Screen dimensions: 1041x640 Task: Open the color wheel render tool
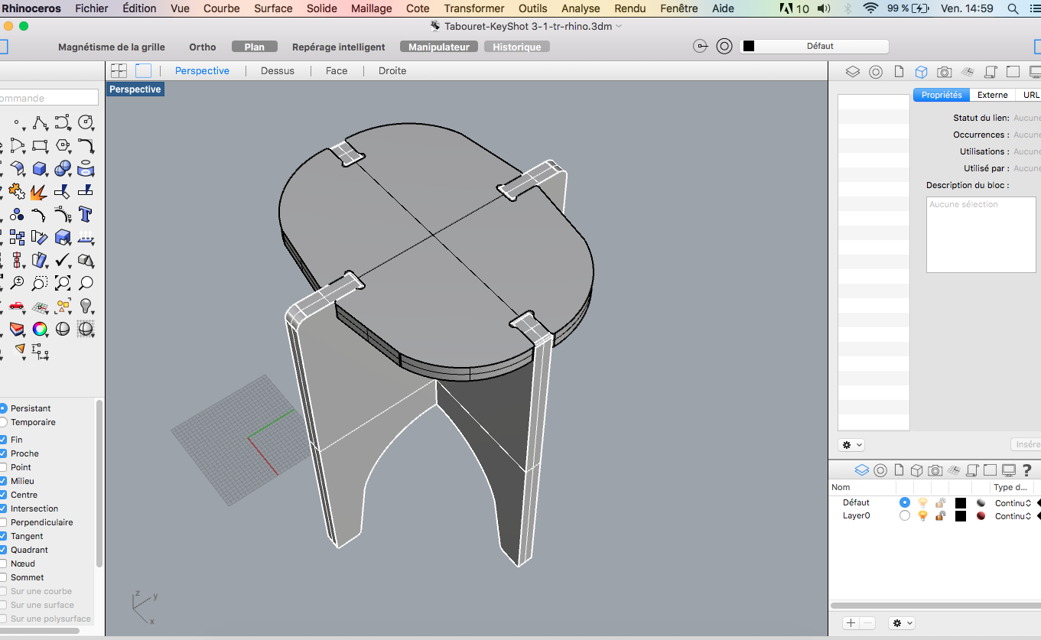coord(40,330)
